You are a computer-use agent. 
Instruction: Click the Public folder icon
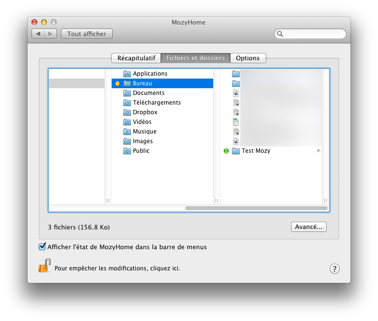127,151
